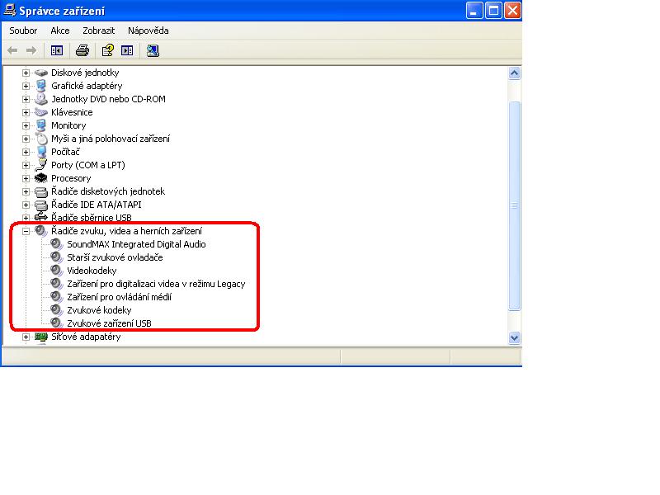Click the Síťové adaptéry network icon
The image size is (660, 495).
[x=41, y=337]
